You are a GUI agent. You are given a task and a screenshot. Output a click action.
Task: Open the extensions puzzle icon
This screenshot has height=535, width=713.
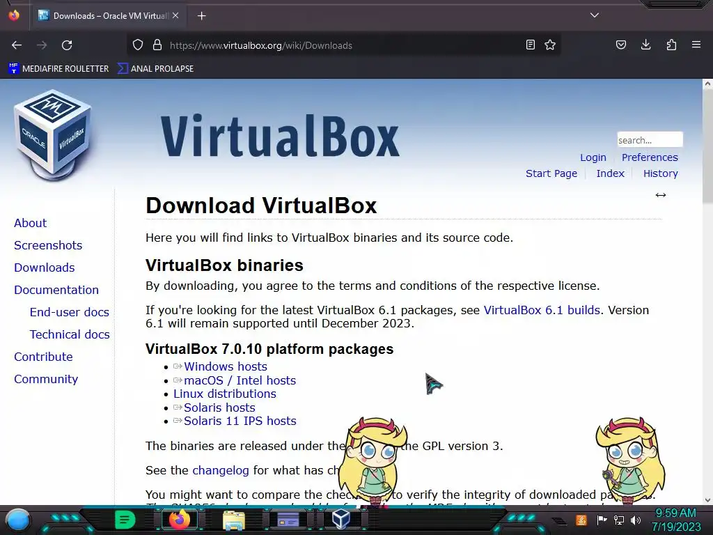[671, 45]
